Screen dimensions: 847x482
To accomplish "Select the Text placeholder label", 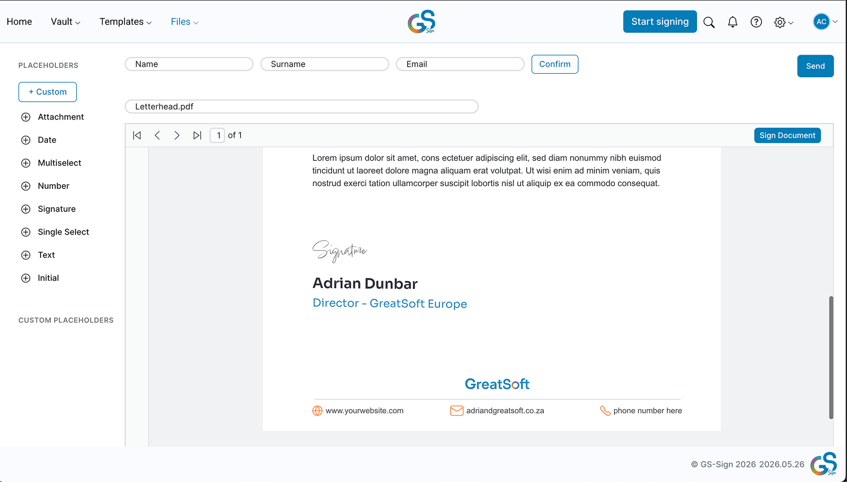I will coord(46,255).
